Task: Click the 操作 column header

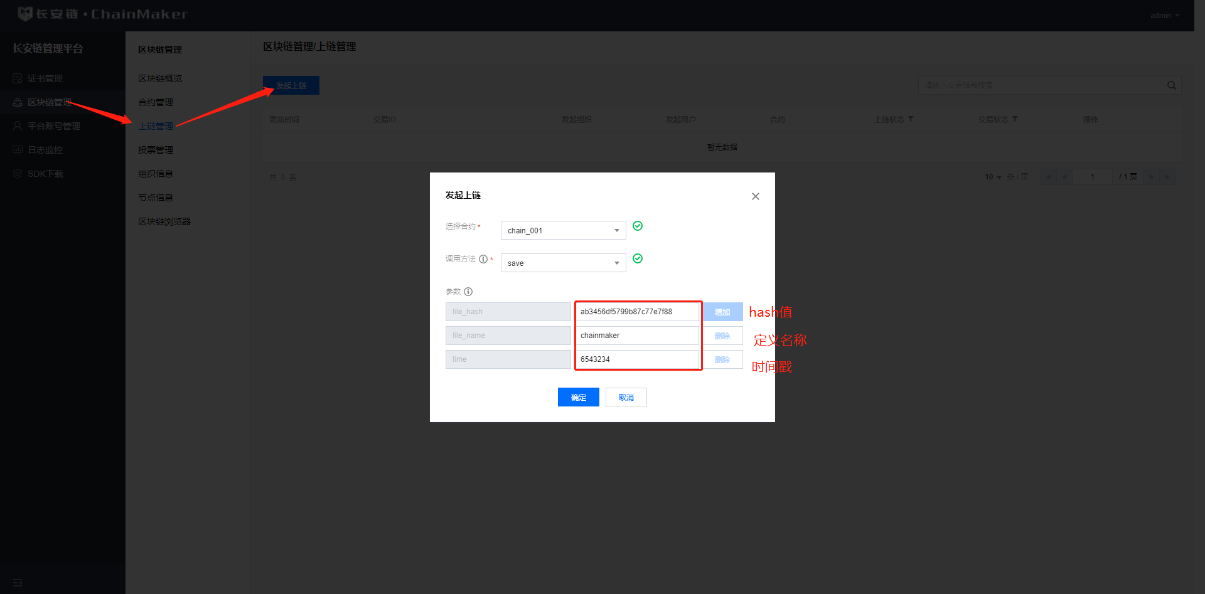Action: pos(1091,119)
